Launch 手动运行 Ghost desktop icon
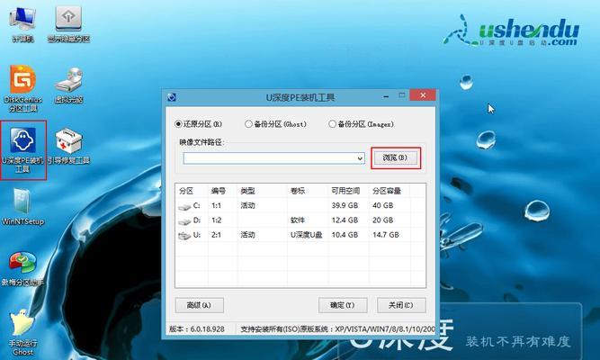600x360 pixels. 23,332
